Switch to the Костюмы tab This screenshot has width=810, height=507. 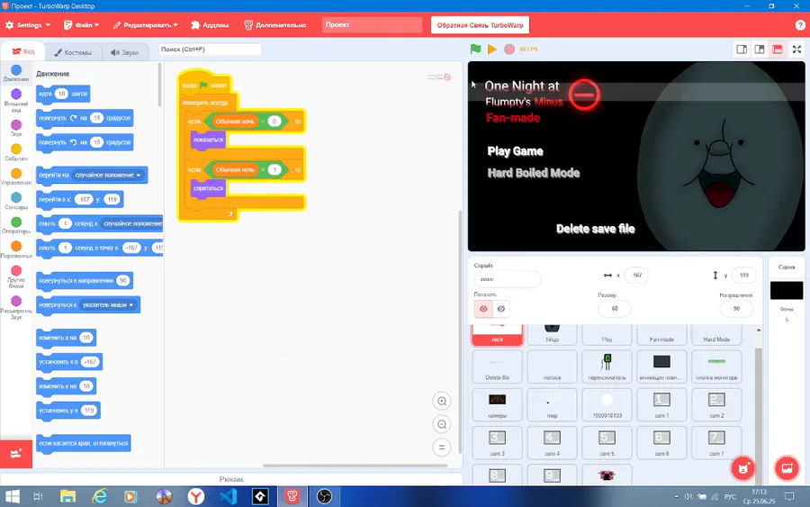tap(73, 52)
